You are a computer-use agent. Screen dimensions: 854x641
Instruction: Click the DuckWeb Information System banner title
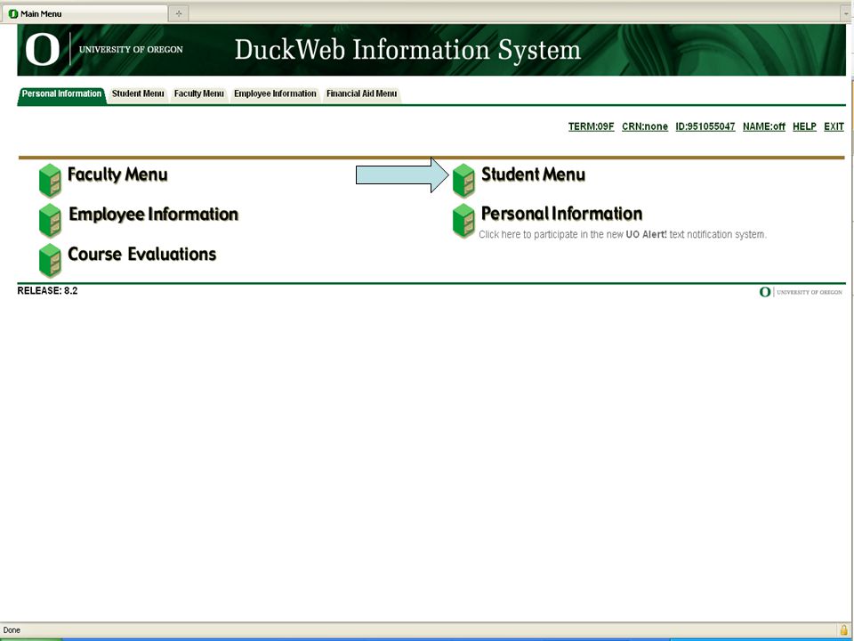[x=407, y=50]
